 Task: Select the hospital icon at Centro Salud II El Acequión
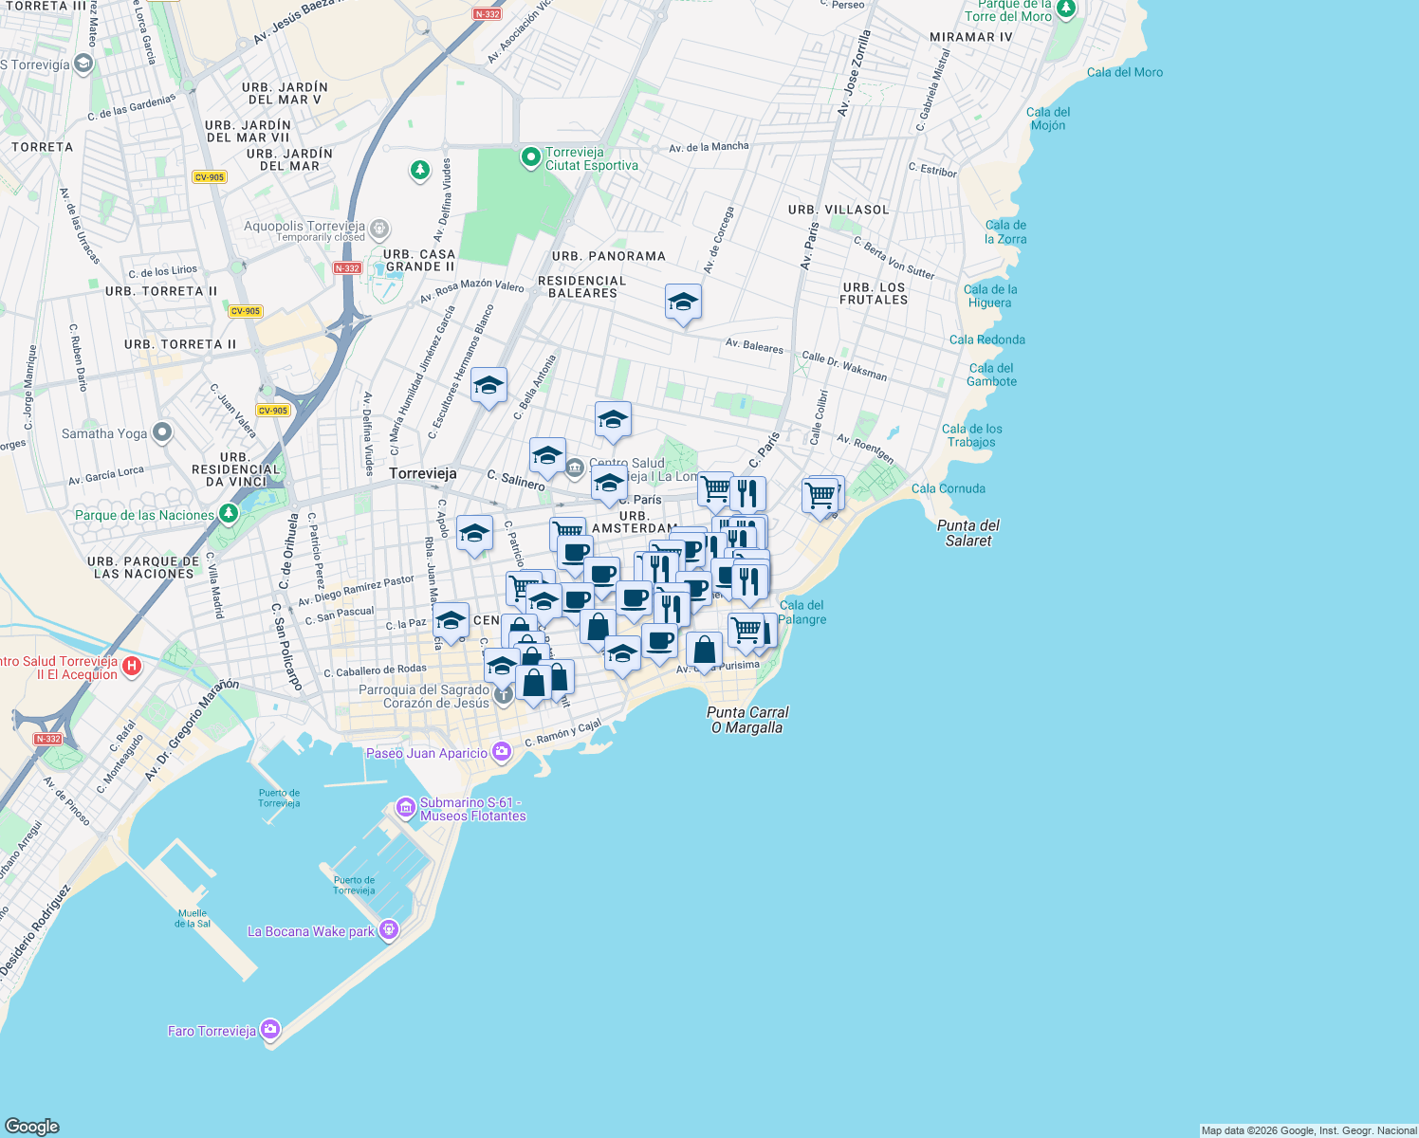coord(130,667)
